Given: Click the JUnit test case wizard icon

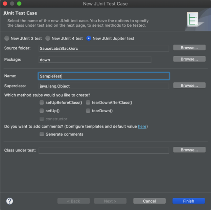Looking at the screenshot, I should tap(192, 19).
